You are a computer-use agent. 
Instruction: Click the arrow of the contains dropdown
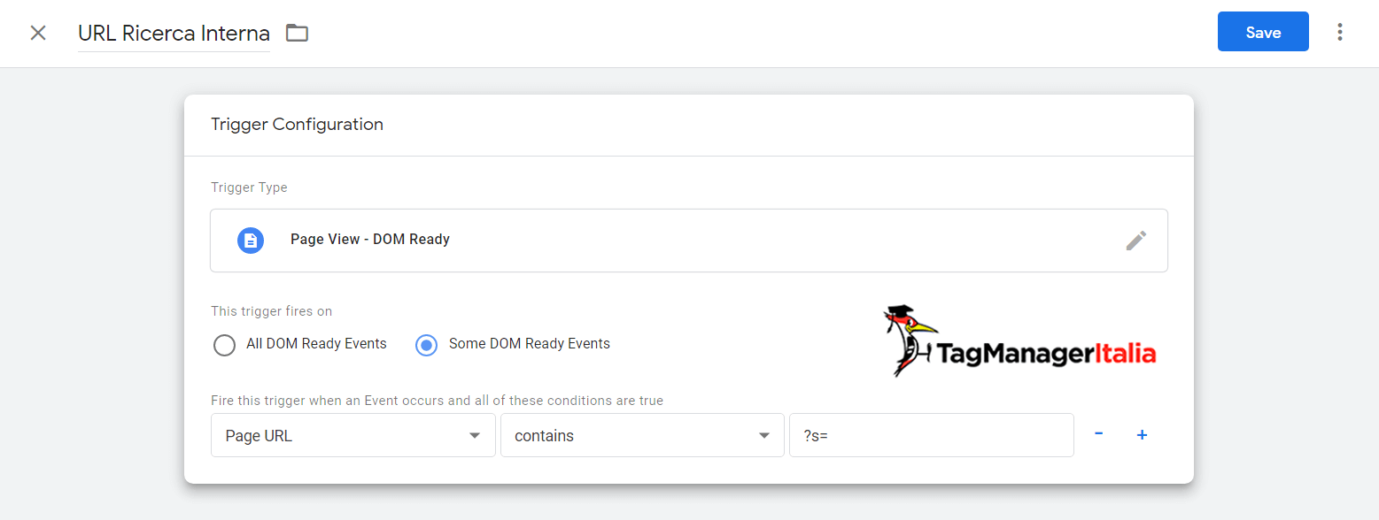(x=764, y=436)
